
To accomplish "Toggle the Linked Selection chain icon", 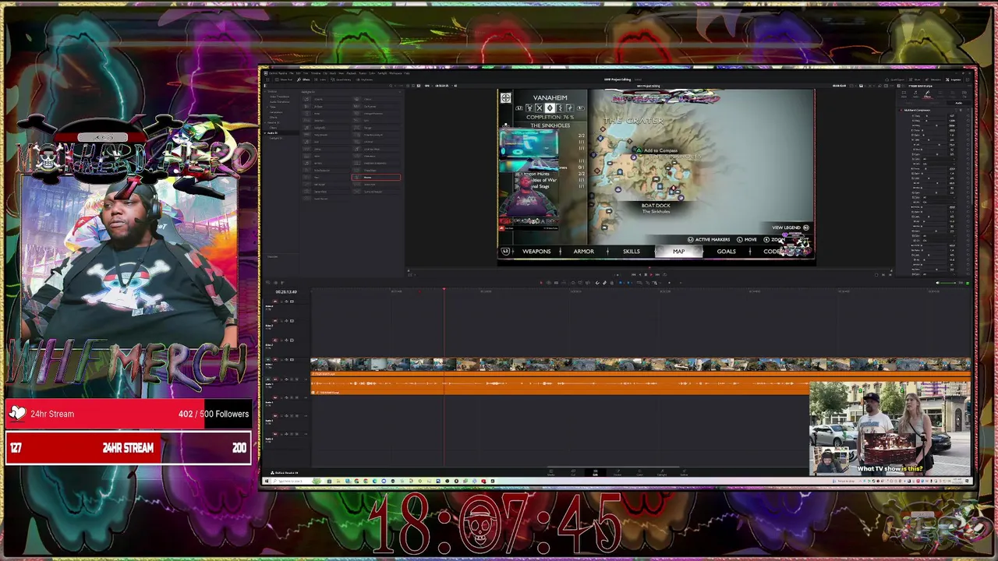I will pyautogui.click(x=604, y=283).
